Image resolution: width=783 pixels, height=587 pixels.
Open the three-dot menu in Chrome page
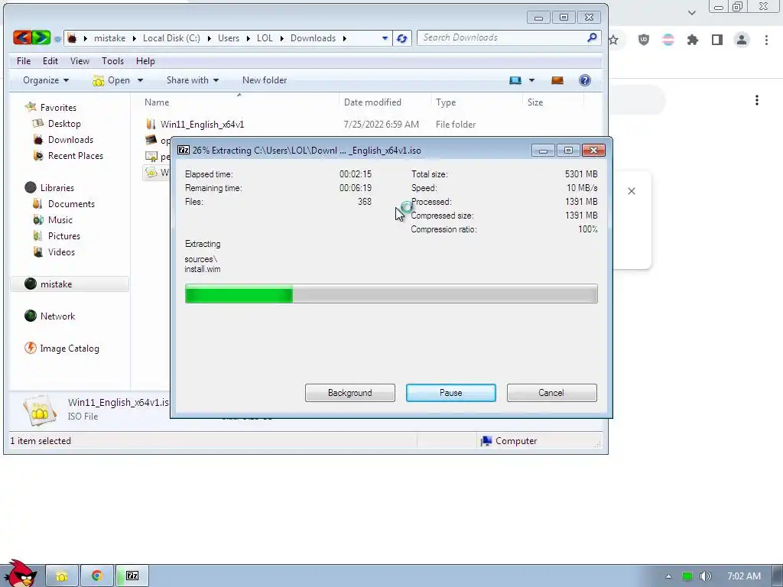click(757, 100)
